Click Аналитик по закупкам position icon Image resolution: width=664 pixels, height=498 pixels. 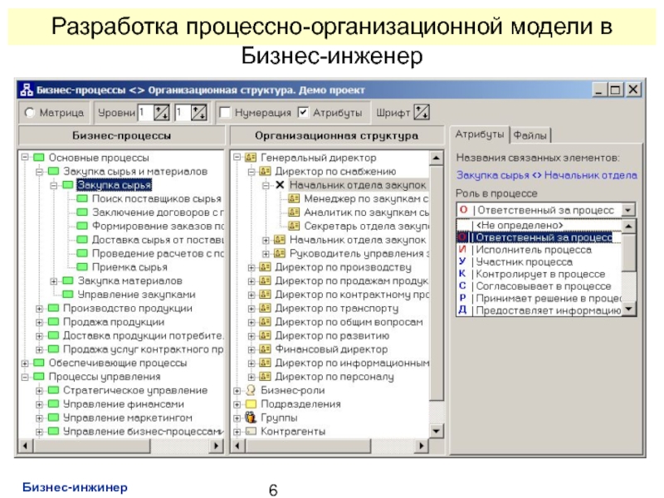(294, 212)
